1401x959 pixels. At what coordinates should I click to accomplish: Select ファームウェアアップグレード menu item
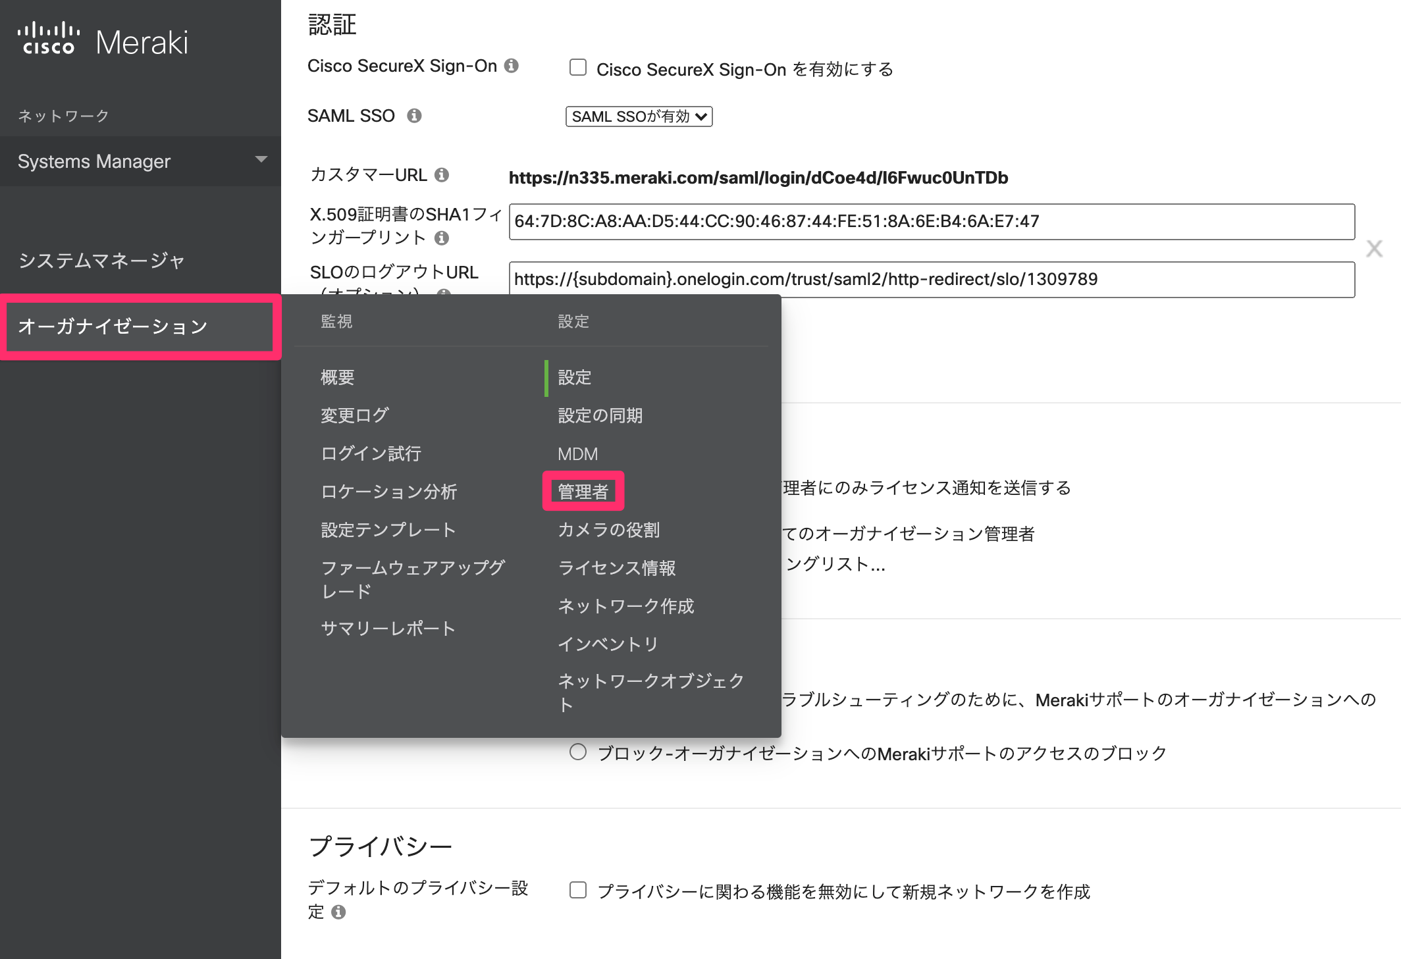tap(413, 579)
